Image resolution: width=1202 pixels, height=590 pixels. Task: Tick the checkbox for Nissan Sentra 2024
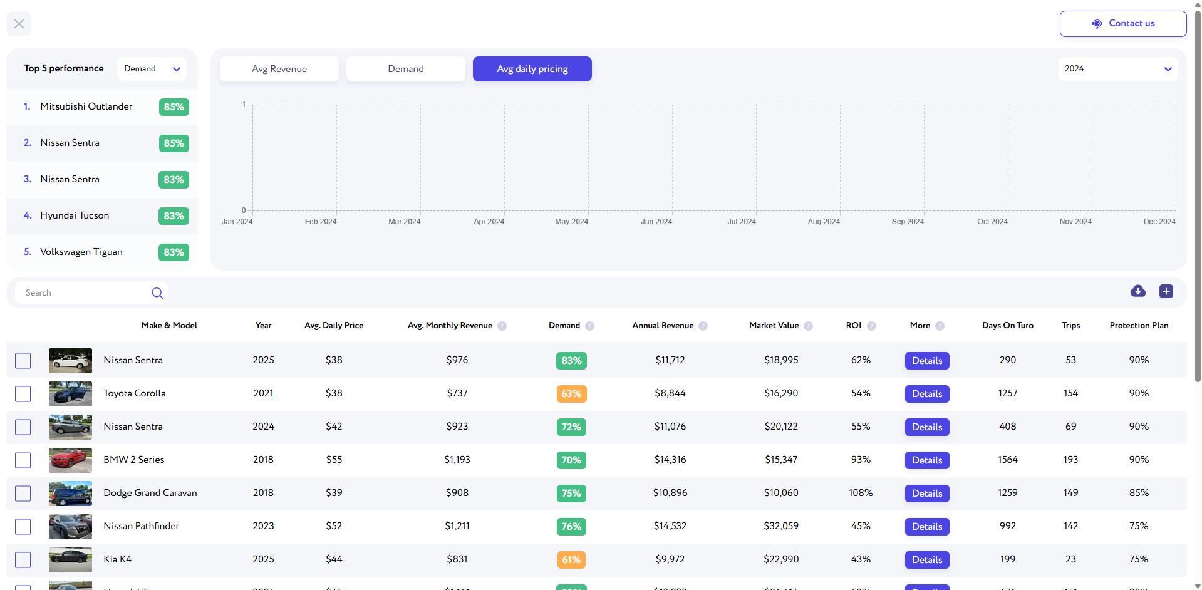23,427
